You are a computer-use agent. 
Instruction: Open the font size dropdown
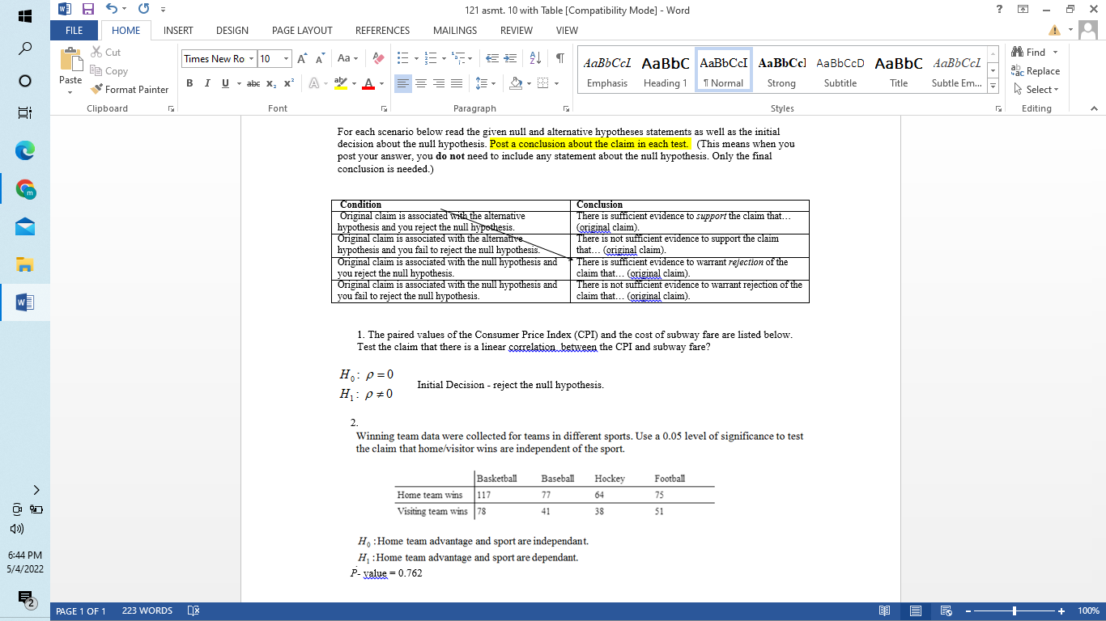coord(287,59)
